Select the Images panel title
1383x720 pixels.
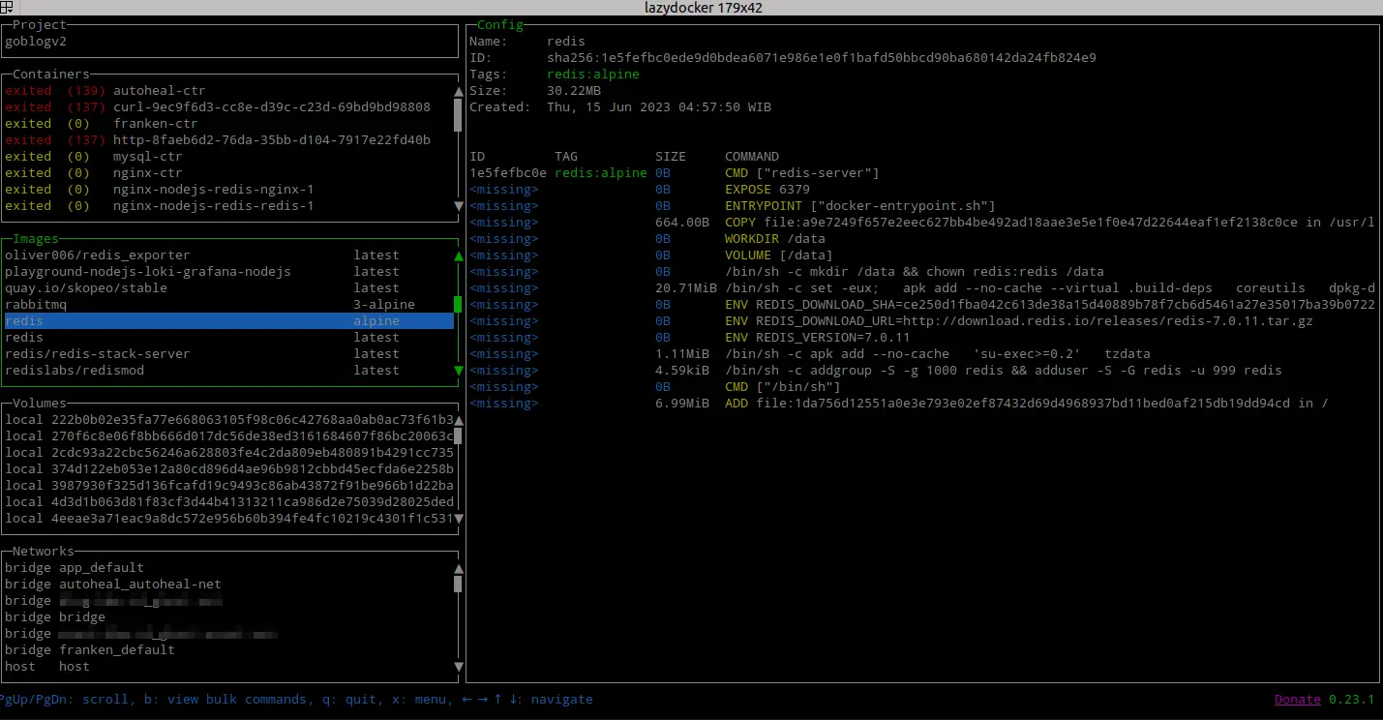click(x=36, y=239)
